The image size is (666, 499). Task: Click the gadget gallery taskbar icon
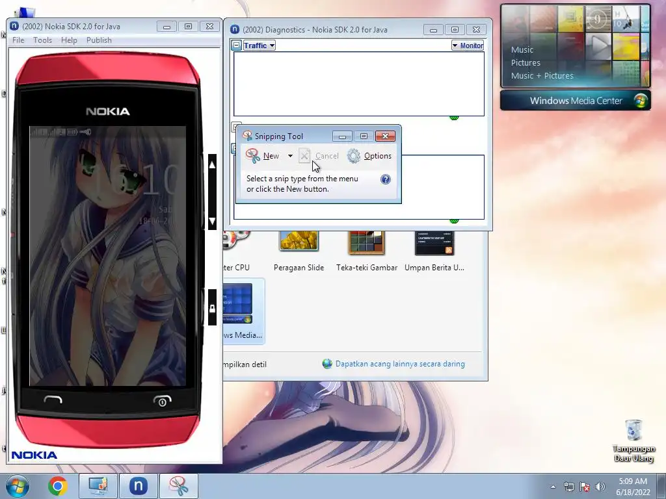coord(98,486)
